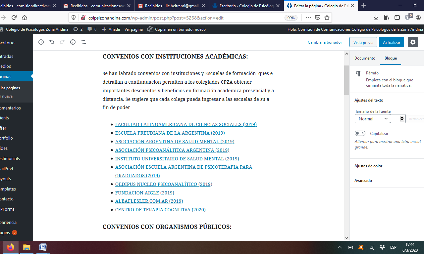Undo the last edit in the editor
Image resolution: width=424 pixels, height=254 pixels.
coord(52,42)
